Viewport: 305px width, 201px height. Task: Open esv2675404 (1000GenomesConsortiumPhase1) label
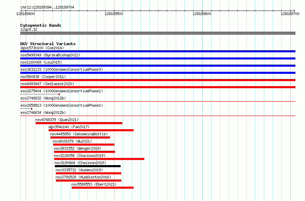(62, 91)
